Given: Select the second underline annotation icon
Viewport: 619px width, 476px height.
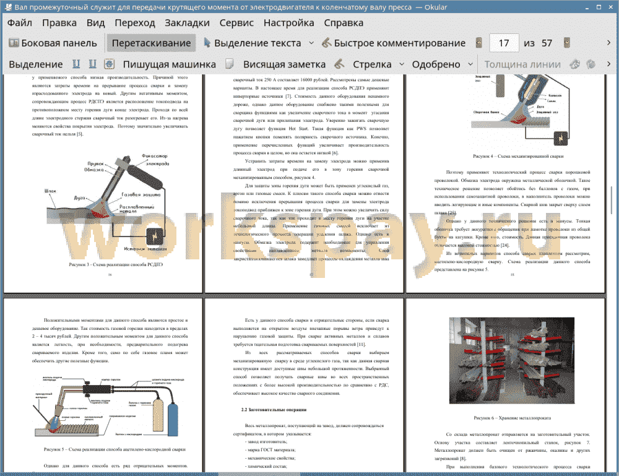Looking at the screenshot, I should tap(92, 64).
